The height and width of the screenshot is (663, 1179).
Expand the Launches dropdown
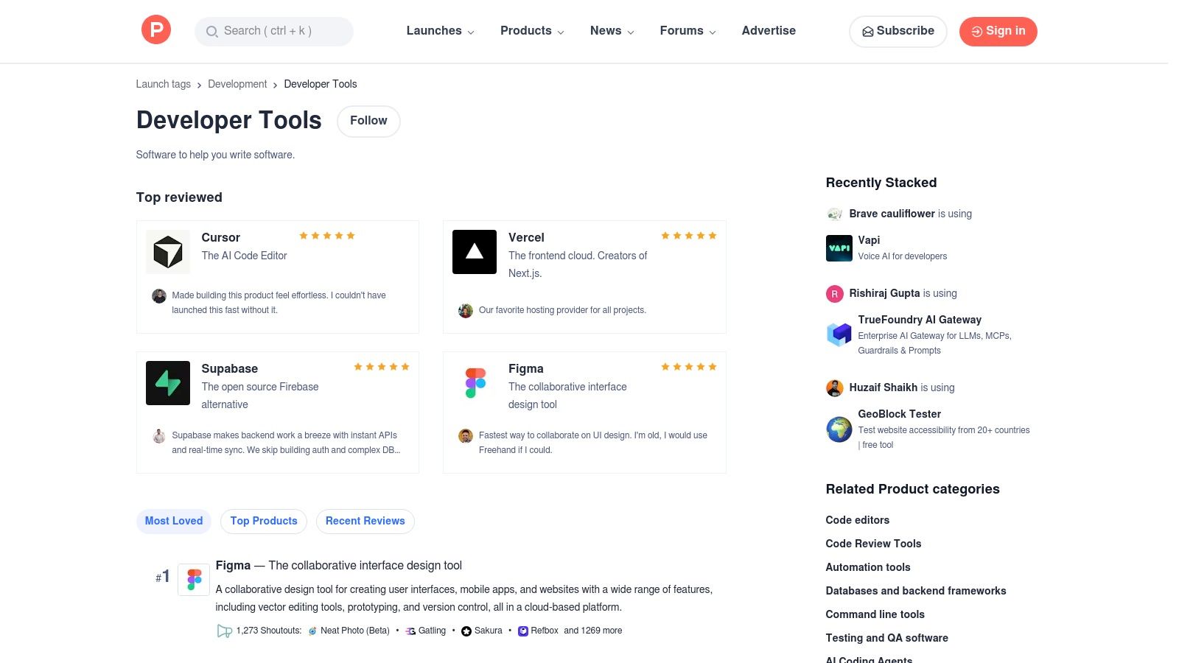[x=439, y=31]
